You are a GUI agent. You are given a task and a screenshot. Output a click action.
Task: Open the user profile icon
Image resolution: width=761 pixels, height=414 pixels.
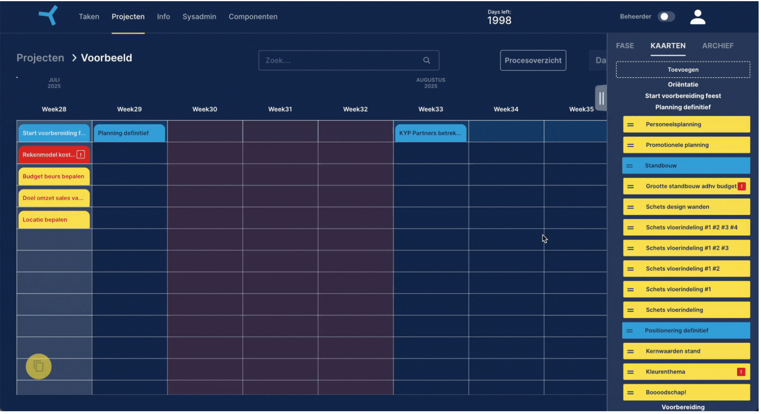pyautogui.click(x=697, y=17)
